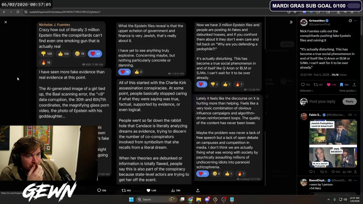Open site information icon in address bar
This screenshot has height=204, width=363.
[26, 12]
